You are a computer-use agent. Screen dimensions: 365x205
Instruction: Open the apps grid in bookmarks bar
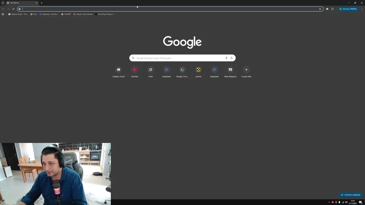pyautogui.click(x=3, y=14)
